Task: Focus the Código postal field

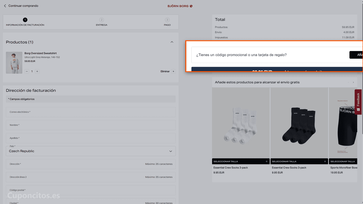Action: pos(91,190)
